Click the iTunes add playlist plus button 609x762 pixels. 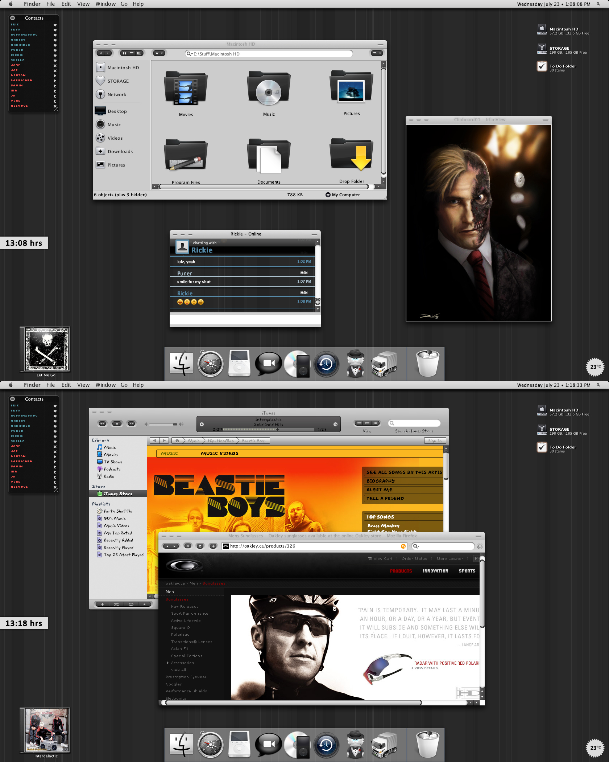pyautogui.click(x=103, y=604)
